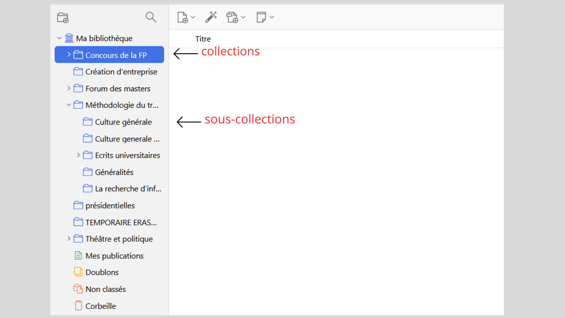Click the Corbeille trash icon
Image resolution: width=565 pixels, height=318 pixels.
(78, 306)
